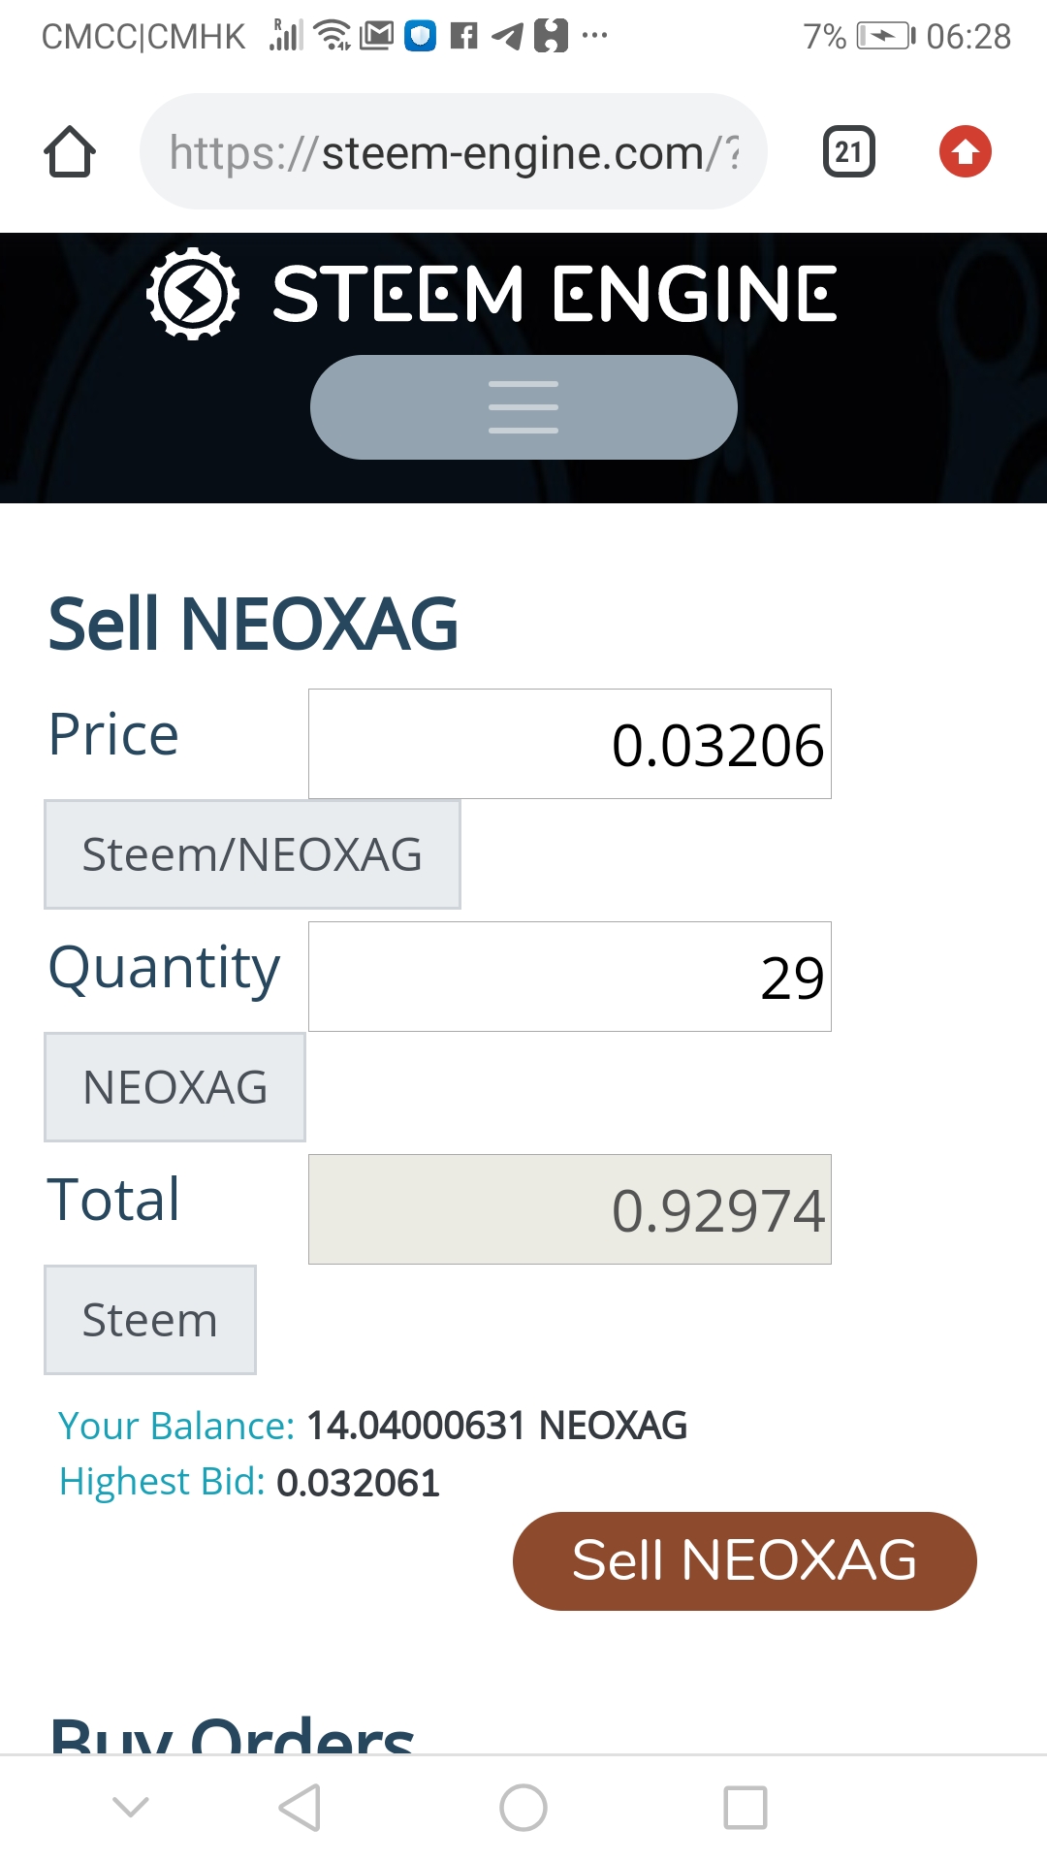
Task: Click Highest Bid link to fill price
Action: [162, 1482]
